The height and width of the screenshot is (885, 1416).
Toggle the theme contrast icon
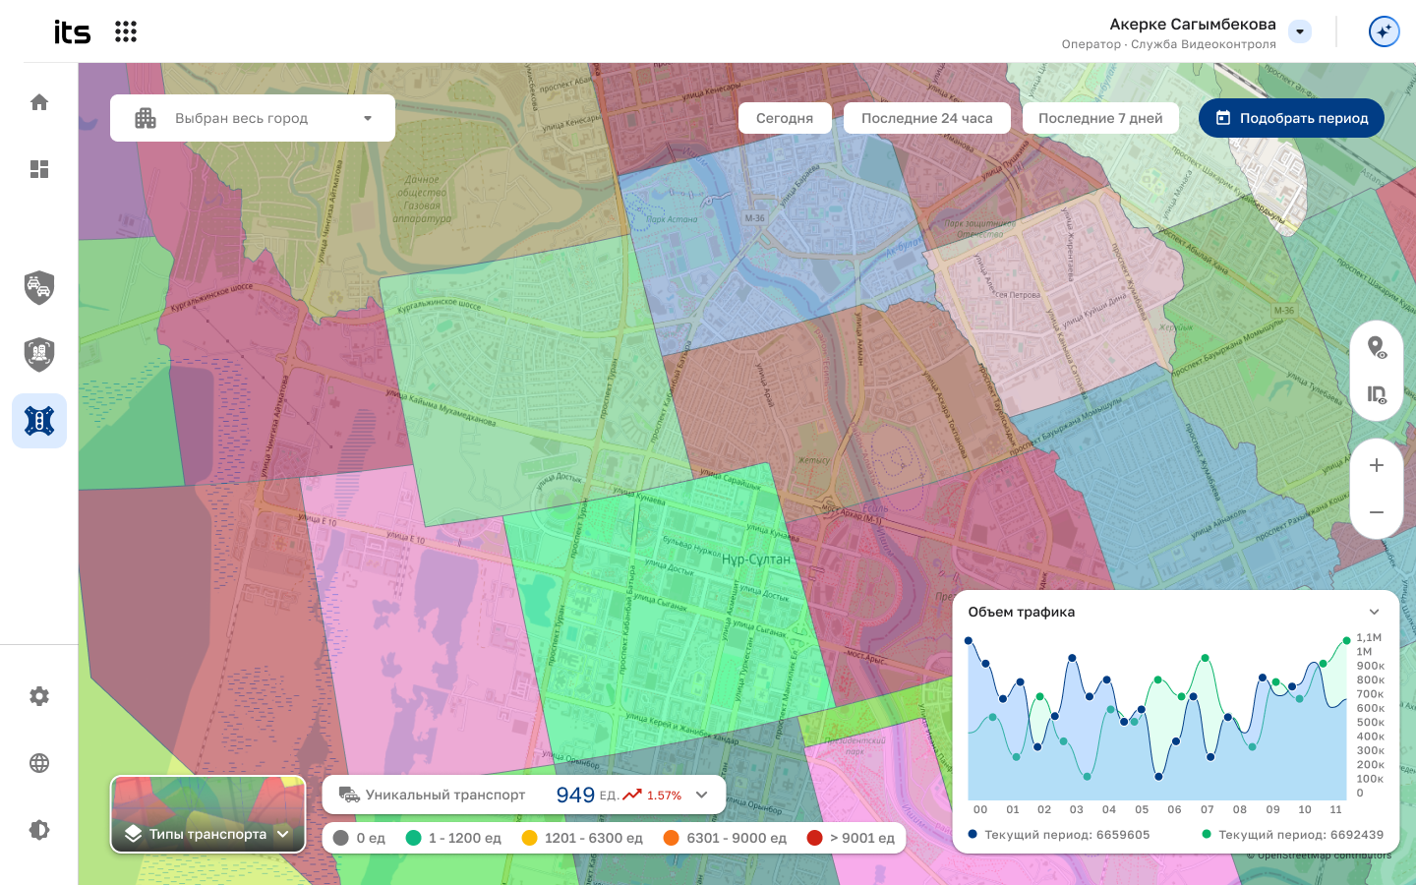(39, 830)
